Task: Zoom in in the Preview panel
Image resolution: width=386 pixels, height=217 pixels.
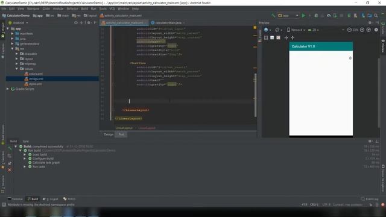Action: point(362,30)
